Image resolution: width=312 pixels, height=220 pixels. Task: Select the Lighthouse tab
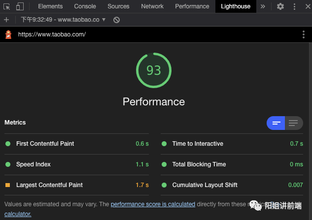click(x=236, y=6)
